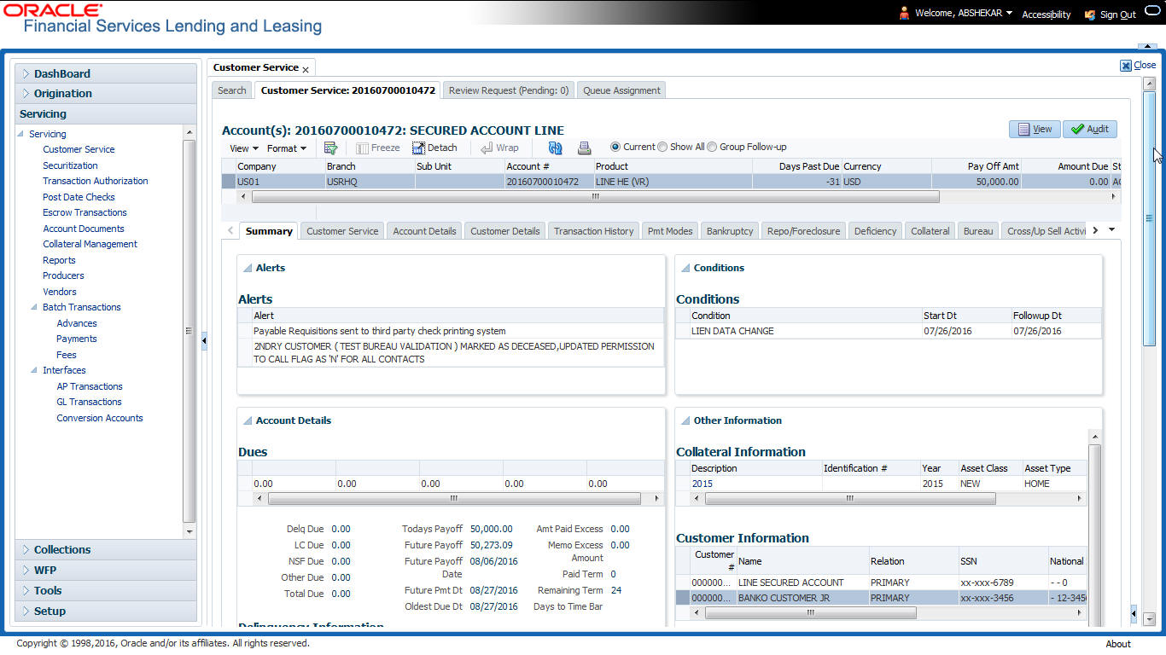Click the Query by Example toolbar icon
The width and height of the screenshot is (1166, 655).
click(331, 148)
